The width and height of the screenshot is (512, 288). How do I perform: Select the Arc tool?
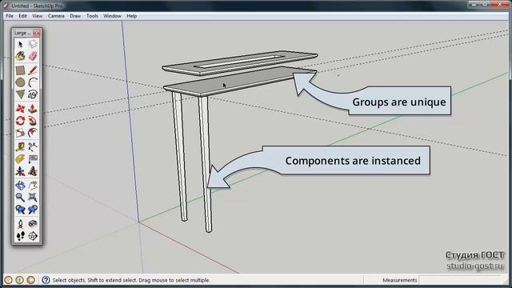coord(33,82)
